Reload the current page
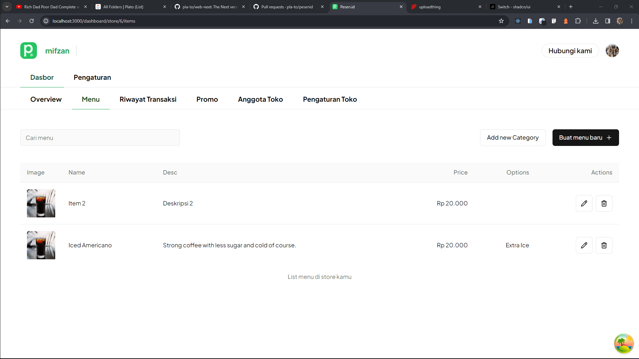This screenshot has width=639, height=359. click(32, 21)
